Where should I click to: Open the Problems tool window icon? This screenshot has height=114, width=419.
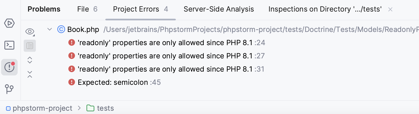point(9,67)
